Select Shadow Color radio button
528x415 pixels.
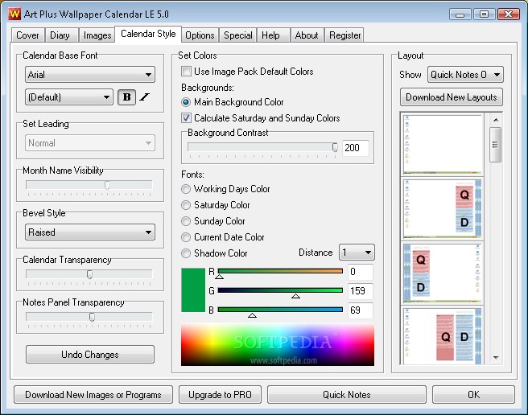[186, 253]
